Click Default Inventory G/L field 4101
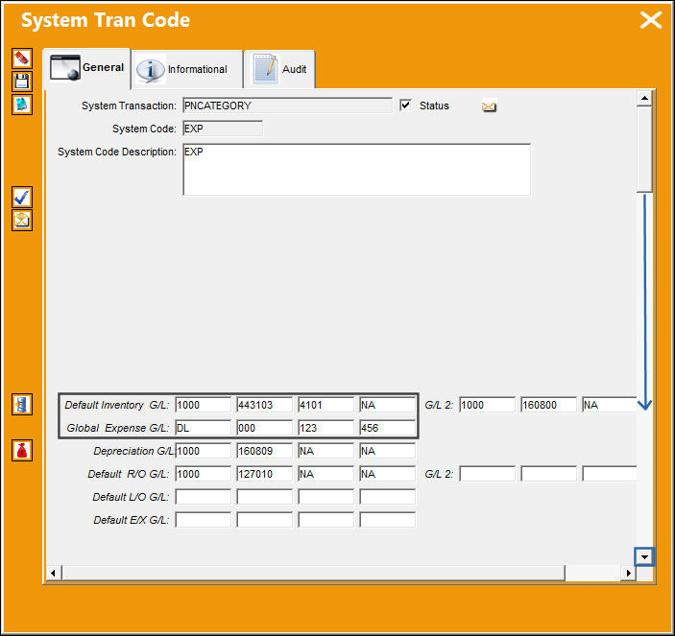This screenshot has height=636, width=675. pos(326,405)
